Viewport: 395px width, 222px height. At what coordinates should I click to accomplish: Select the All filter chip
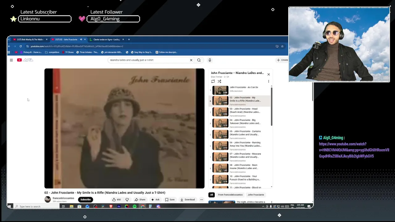(212, 195)
